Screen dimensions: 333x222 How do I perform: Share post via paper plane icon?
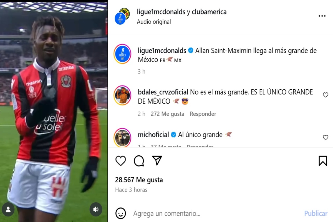click(x=157, y=161)
